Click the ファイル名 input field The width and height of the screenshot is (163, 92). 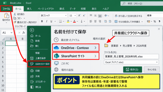(131, 56)
